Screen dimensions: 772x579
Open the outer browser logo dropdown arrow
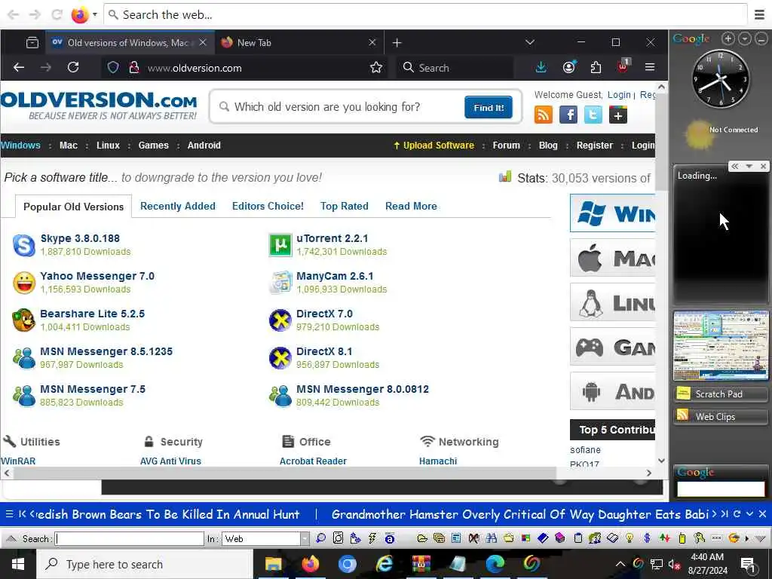95,15
